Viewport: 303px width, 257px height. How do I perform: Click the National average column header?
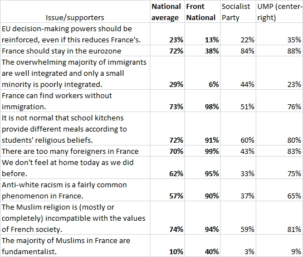[167, 12]
